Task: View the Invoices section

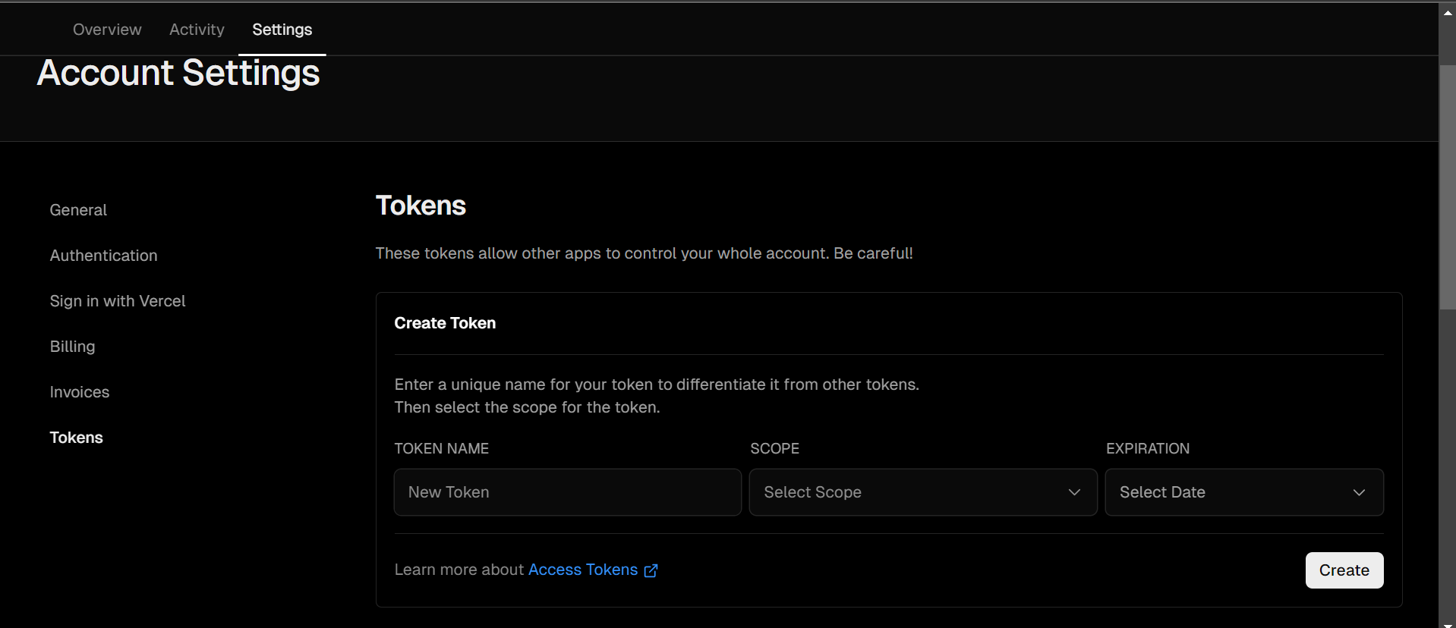Action: (80, 392)
